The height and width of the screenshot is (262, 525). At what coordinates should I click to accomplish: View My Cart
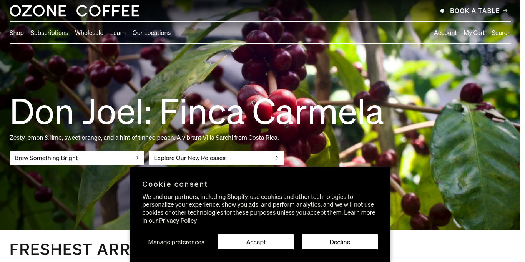tap(474, 33)
